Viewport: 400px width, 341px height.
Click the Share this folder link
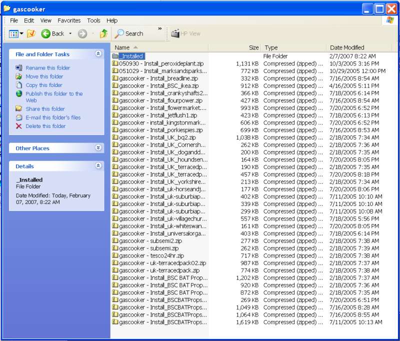click(45, 109)
